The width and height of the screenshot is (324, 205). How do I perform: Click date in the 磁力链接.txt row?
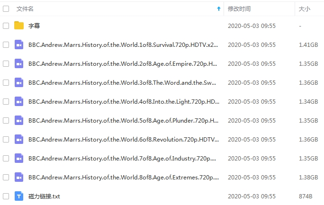[x=252, y=196]
